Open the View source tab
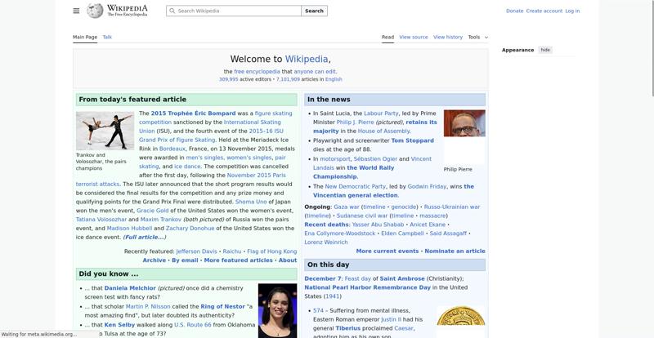Image resolution: width=654 pixels, height=338 pixels. click(414, 37)
